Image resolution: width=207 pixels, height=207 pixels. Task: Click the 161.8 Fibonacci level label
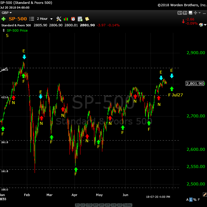coord(5,171)
